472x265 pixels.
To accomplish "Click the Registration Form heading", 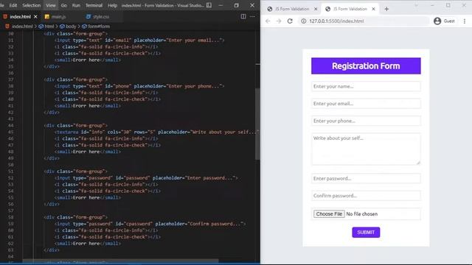I will coord(366,66).
